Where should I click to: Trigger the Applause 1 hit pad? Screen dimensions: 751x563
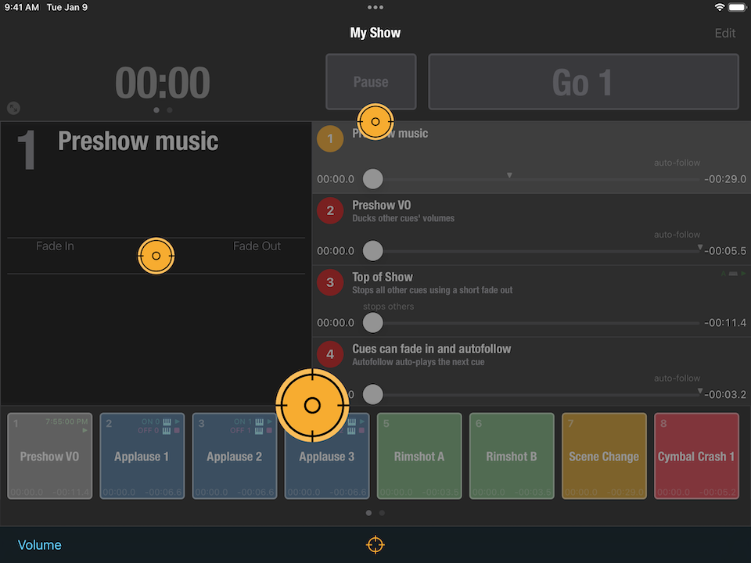point(142,456)
